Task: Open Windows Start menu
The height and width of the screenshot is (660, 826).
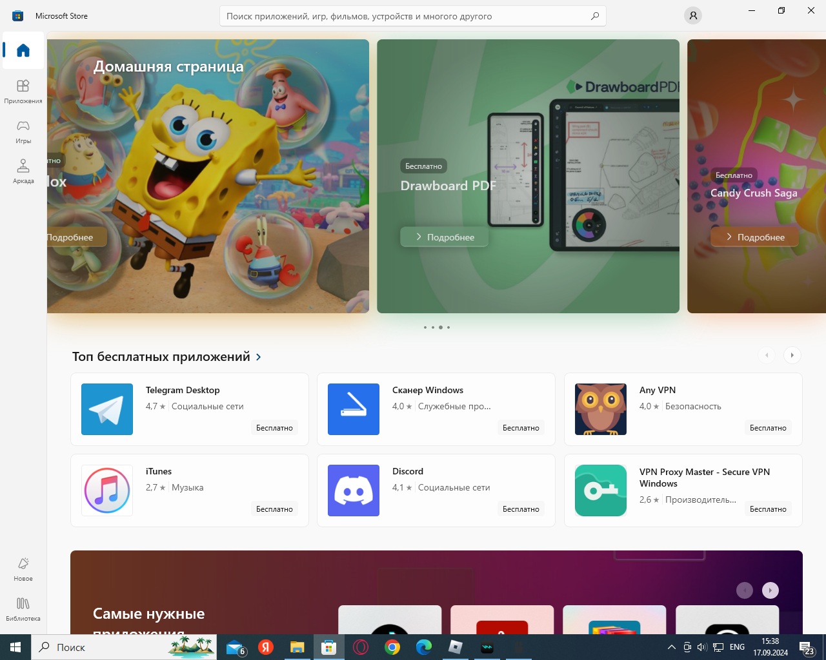Action: click(x=15, y=647)
